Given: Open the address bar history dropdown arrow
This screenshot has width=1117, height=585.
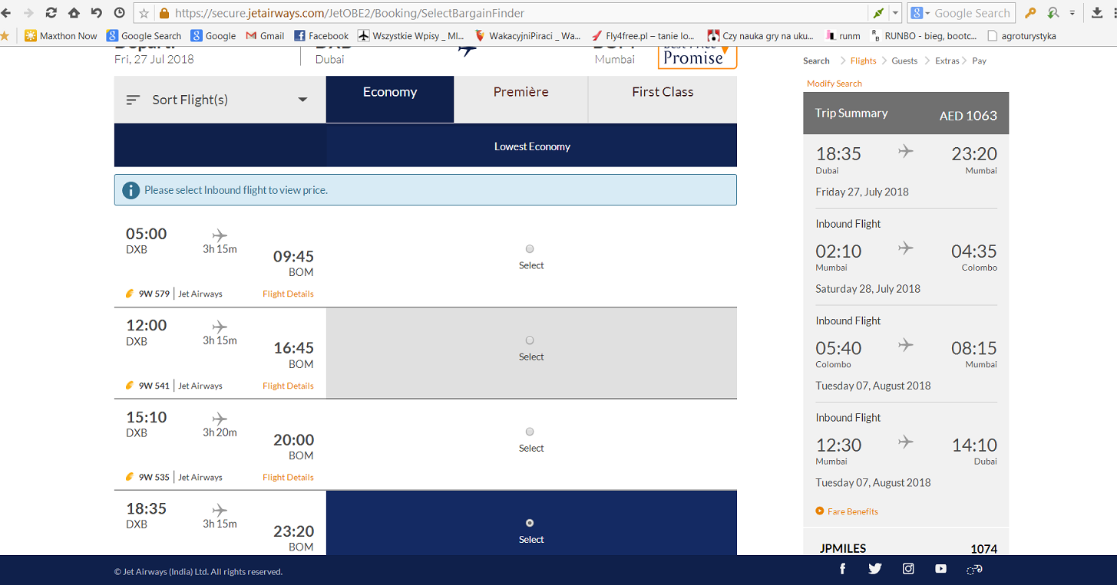Looking at the screenshot, I should pyautogui.click(x=895, y=13).
